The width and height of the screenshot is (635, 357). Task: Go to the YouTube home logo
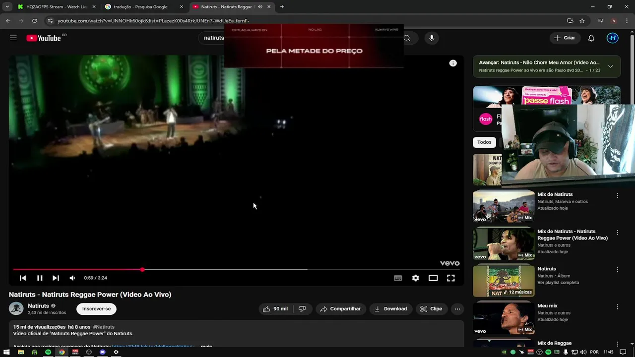(x=44, y=38)
